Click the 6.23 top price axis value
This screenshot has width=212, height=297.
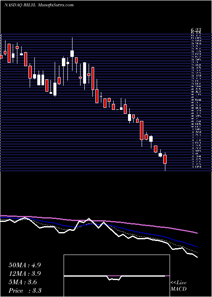pos(196,30)
